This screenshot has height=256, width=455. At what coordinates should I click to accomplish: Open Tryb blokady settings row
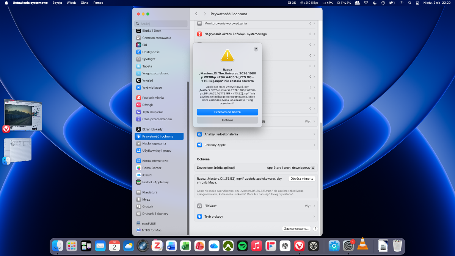(256, 217)
